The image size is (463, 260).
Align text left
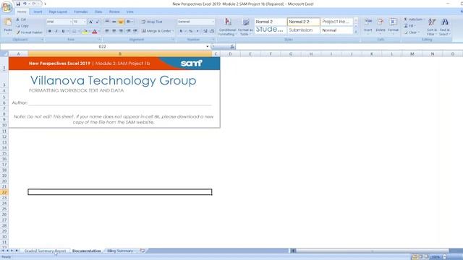tap(107, 31)
